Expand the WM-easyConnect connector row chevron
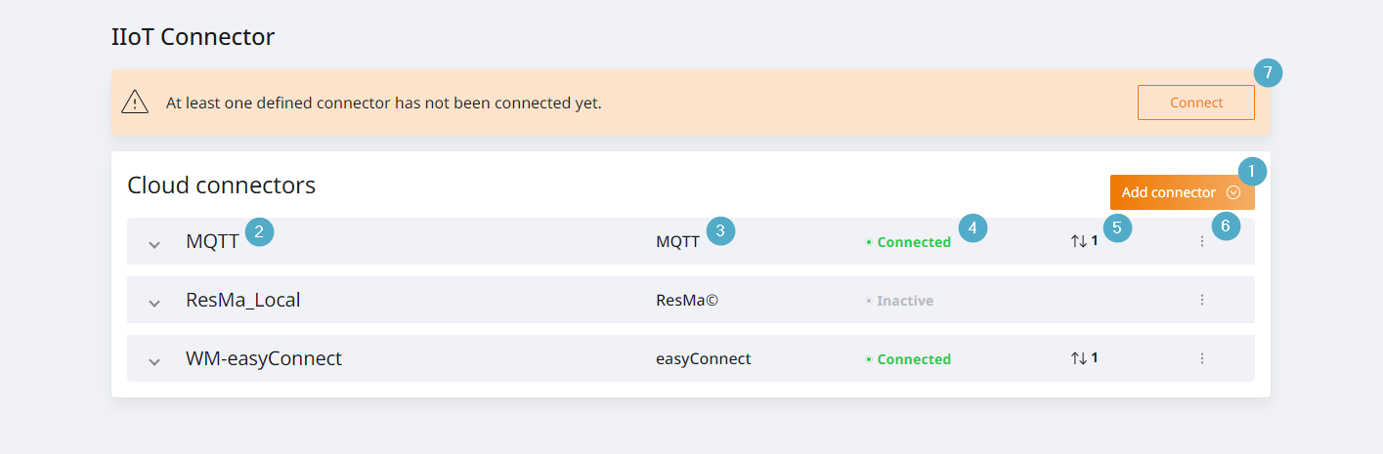Screen dimensions: 1383x454 tap(153, 361)
